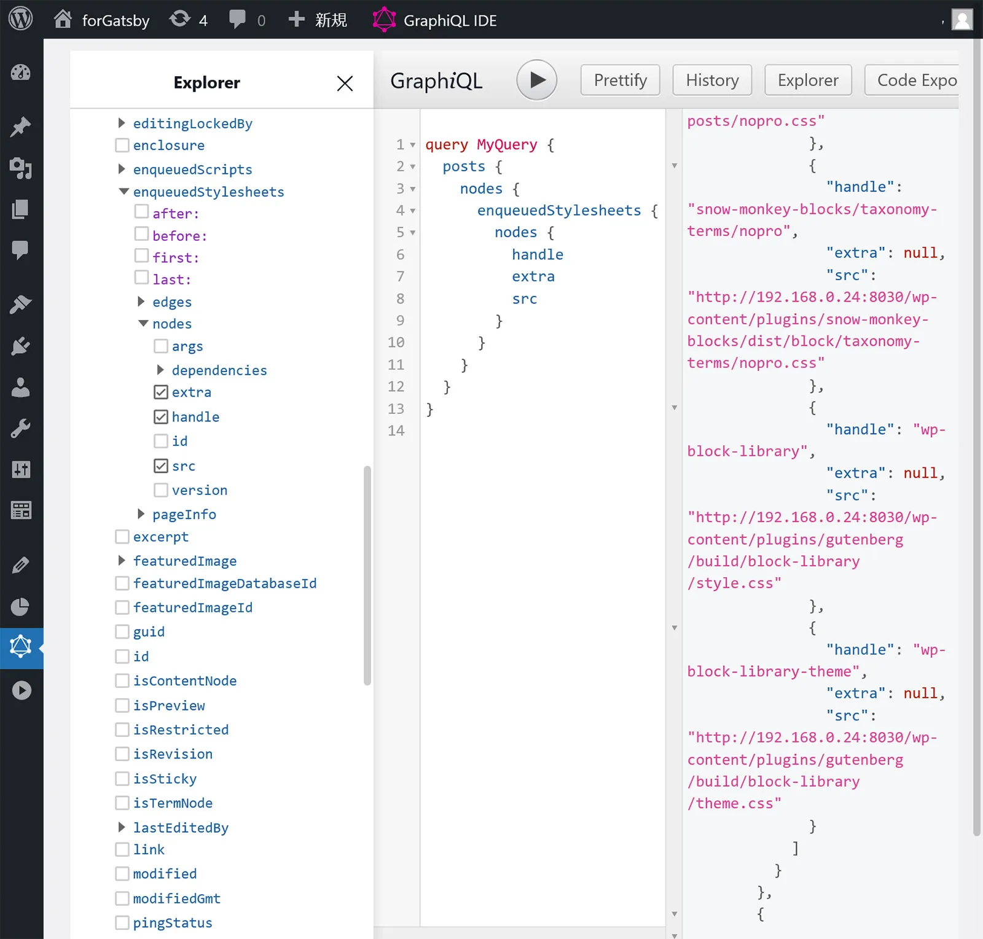Expand the featuredImage field

coord(122,561)
